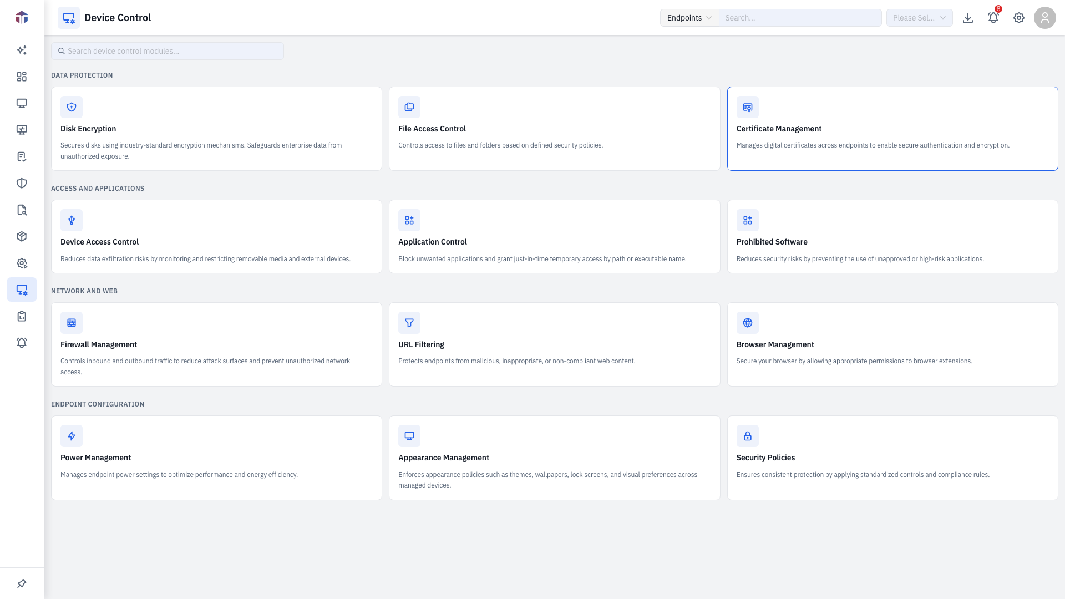Open the package cube sidebar icon
Screen dimensions: 1065x599
22,236
